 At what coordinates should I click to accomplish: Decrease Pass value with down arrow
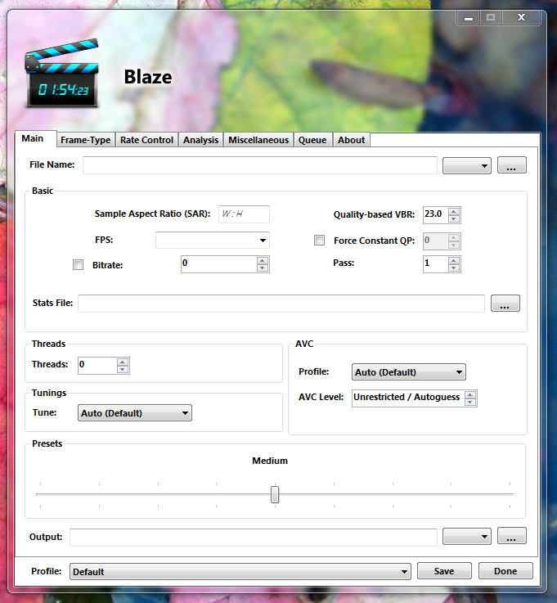[x=455, y=268]
